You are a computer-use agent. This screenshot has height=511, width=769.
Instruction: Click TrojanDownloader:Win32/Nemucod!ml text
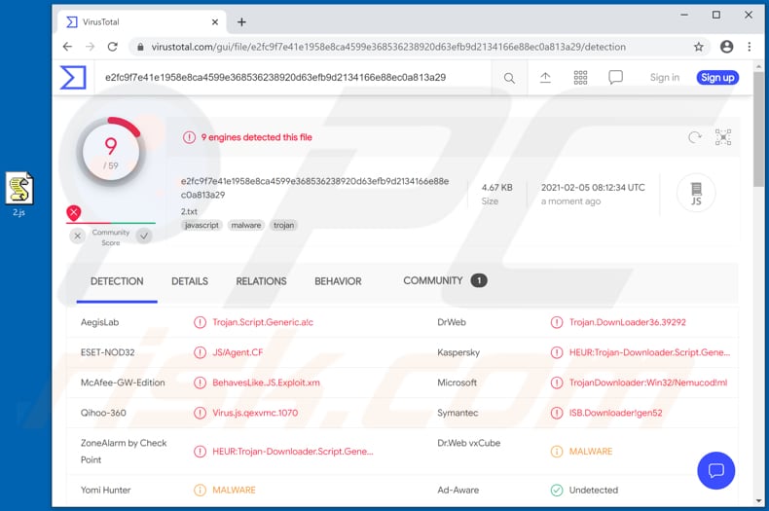coord(648,383)
